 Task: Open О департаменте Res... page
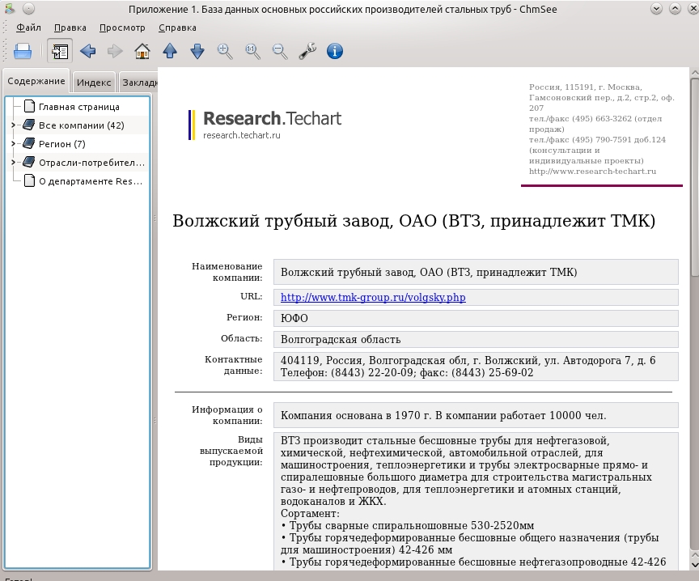point(91,181)
